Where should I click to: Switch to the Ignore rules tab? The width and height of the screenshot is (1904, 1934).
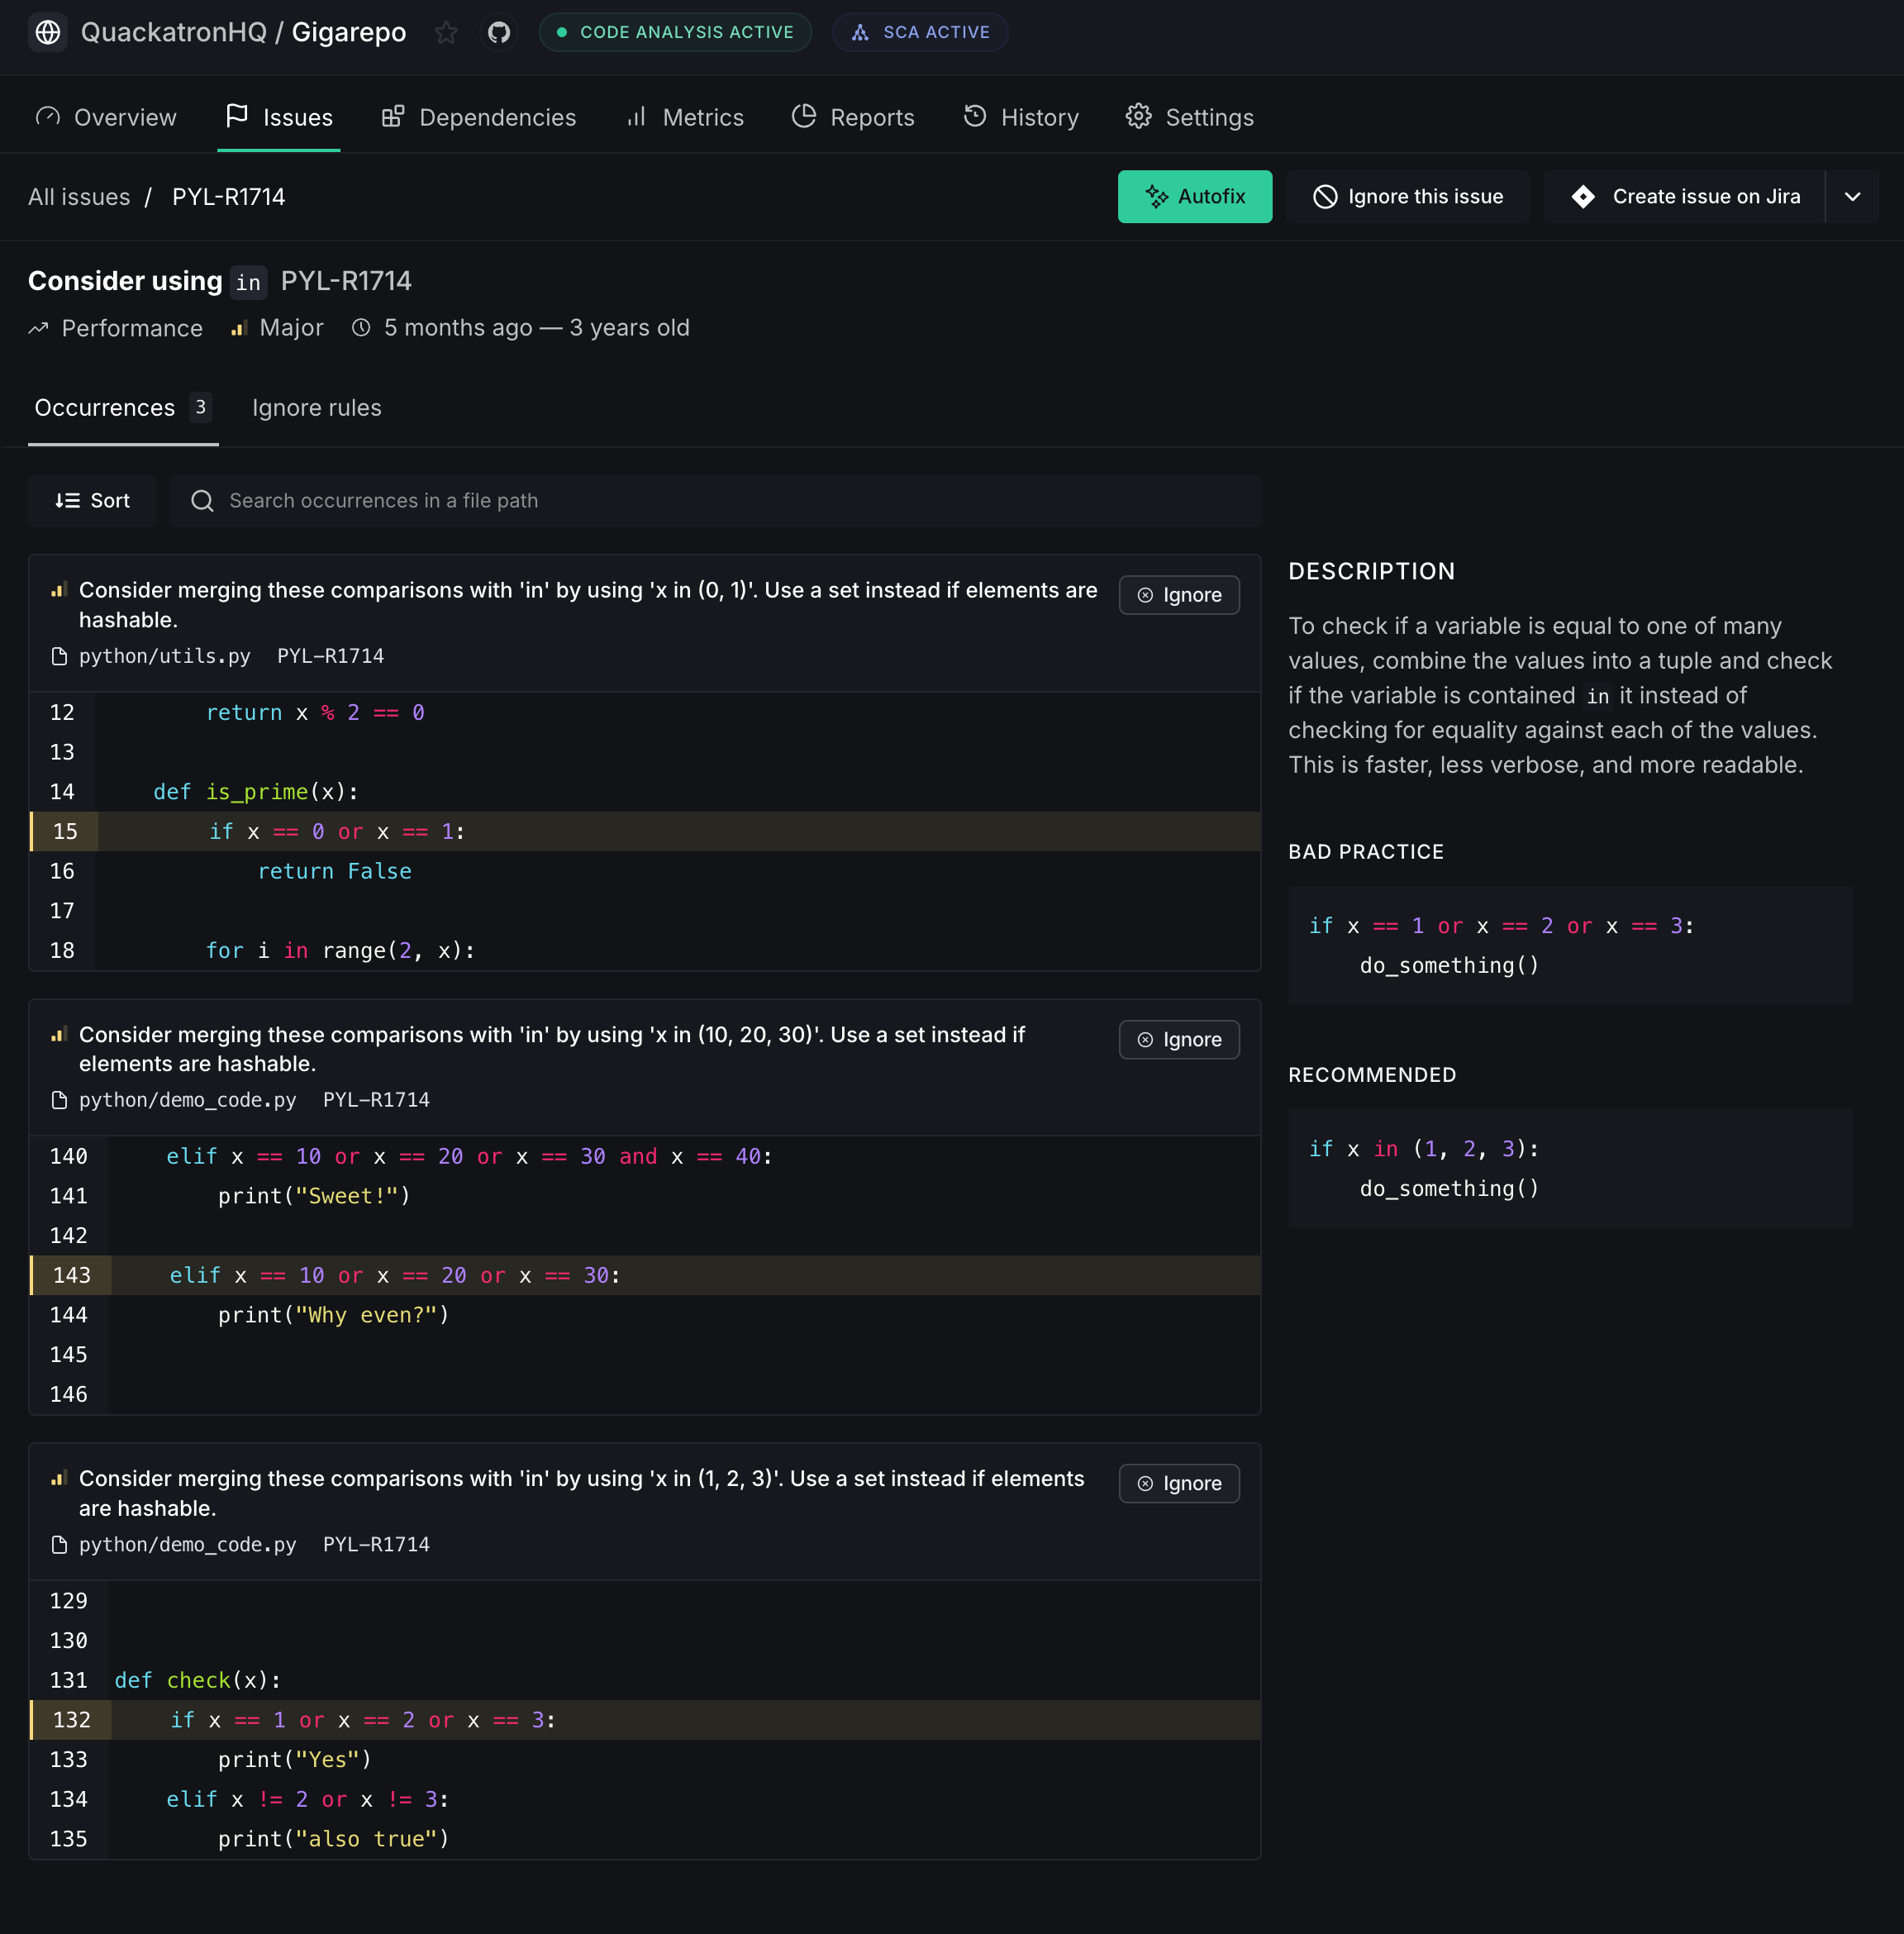point(316,408)
